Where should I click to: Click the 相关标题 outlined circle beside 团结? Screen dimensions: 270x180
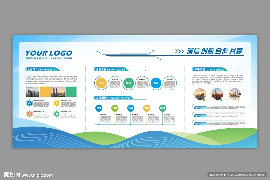[142, 83]
